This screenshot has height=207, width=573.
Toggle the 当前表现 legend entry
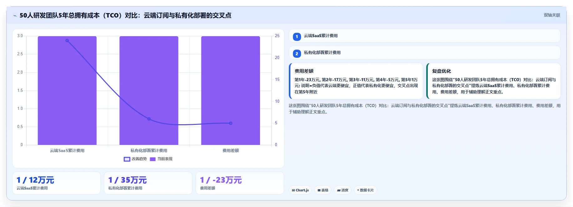(161, 159)
